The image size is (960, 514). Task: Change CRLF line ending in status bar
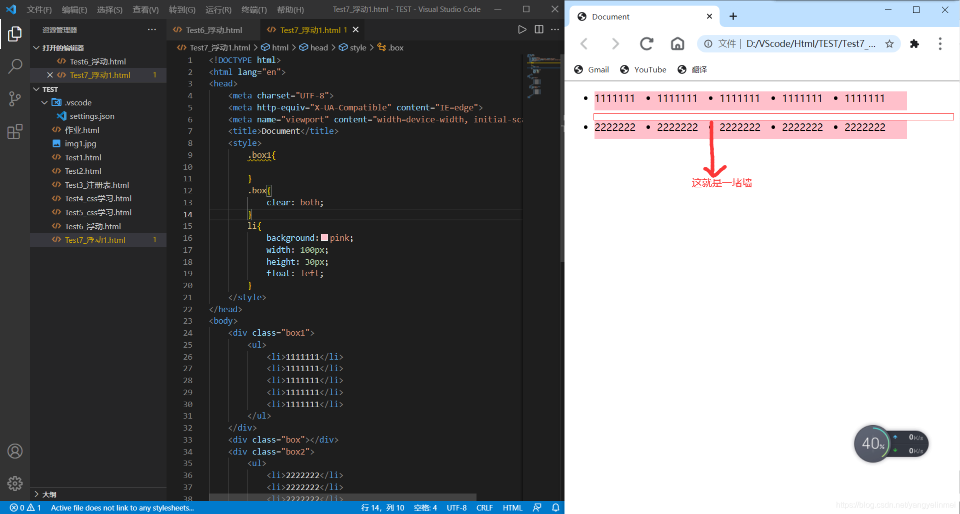pyautogui.click(x=484, y=508)
